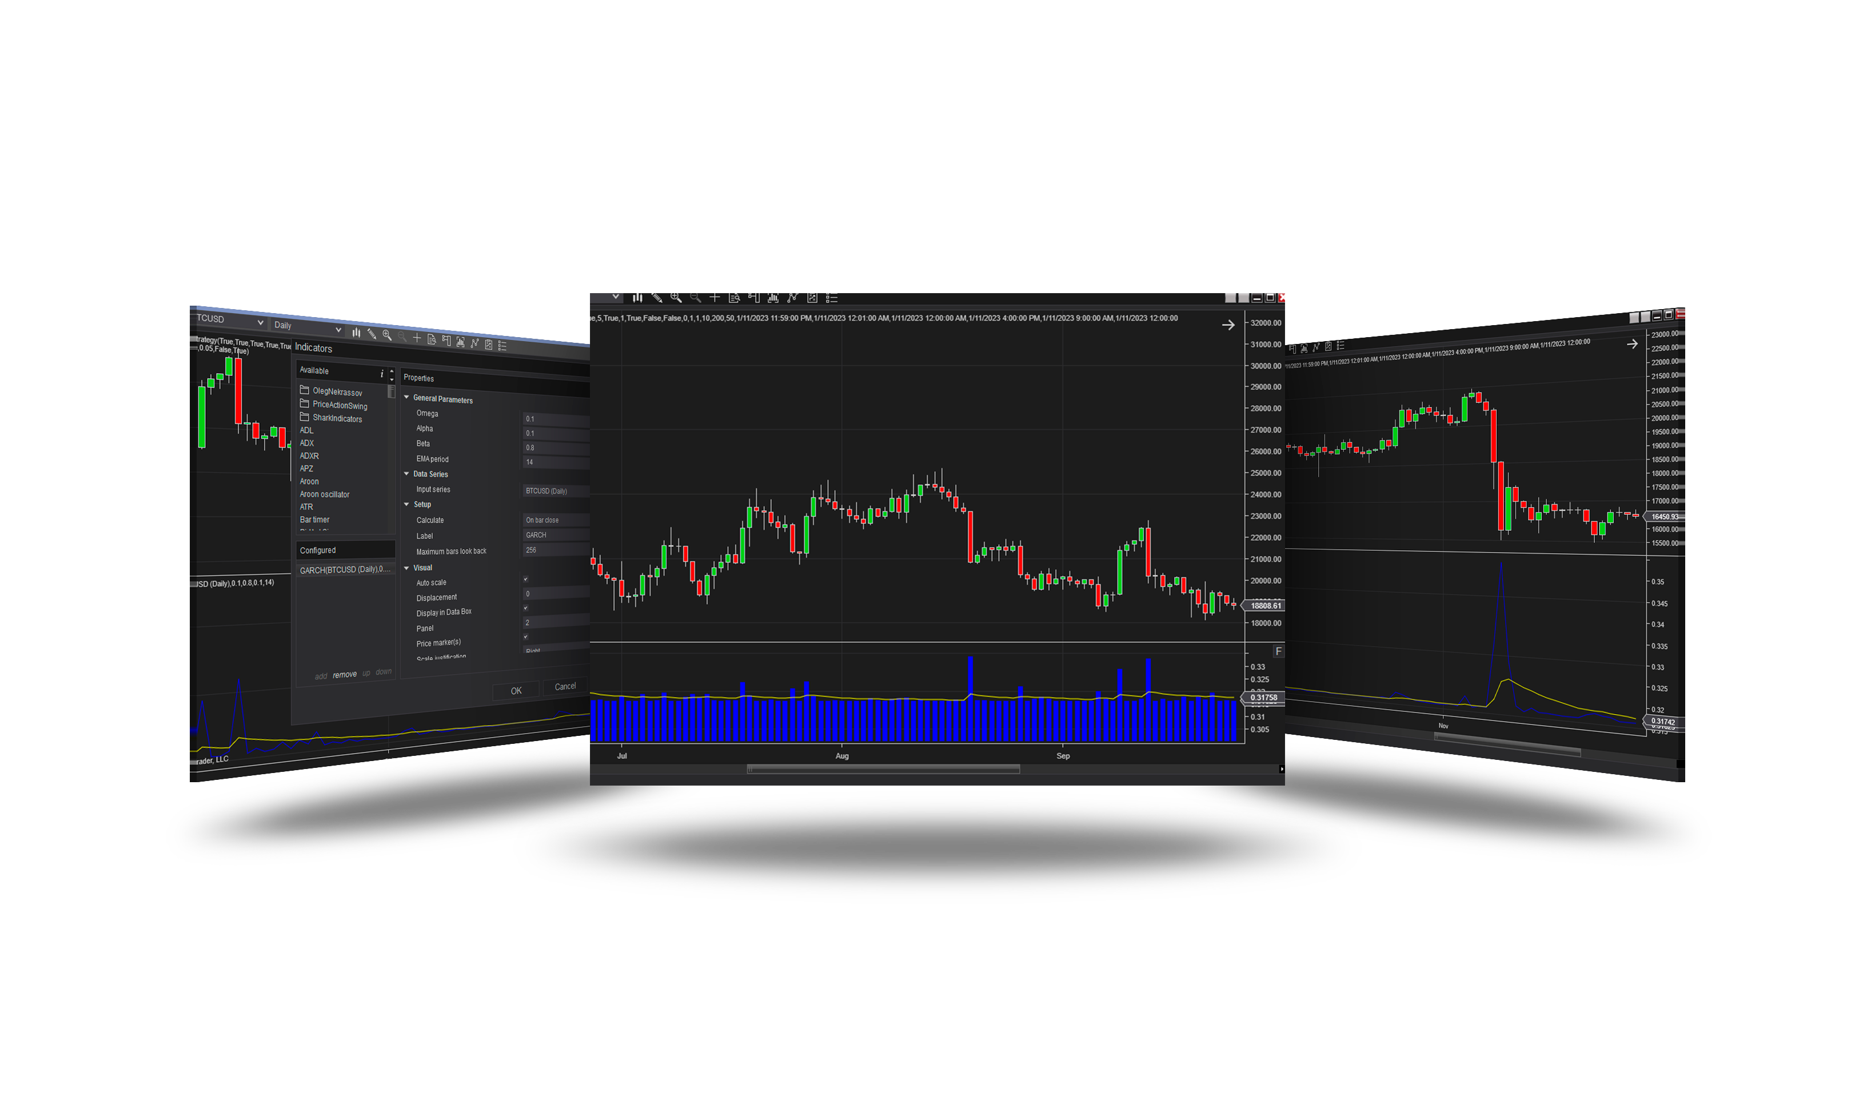
Task: Open the Data Box icon in center toolbar
Action: [735, 298]
